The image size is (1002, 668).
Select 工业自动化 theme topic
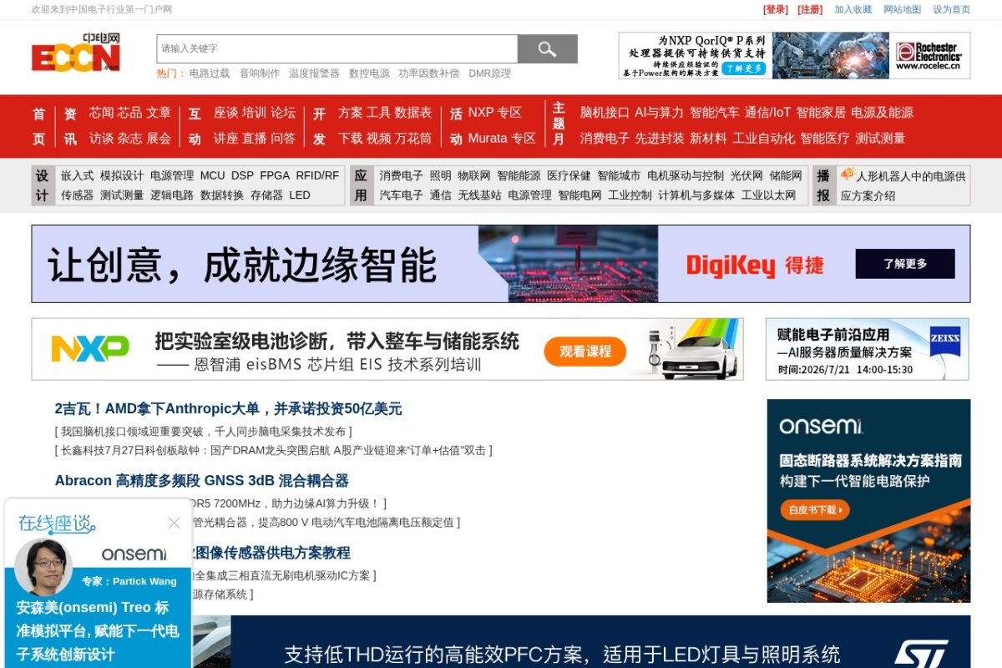coord(763,139)
